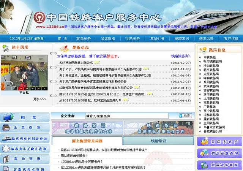
Task: Open the 桂林至武昌加开列车 notice
Action: click(x=90, y=100)
